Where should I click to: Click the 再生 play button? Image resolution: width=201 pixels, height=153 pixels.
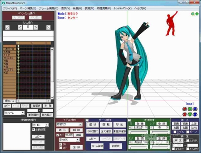click(178, 140)
